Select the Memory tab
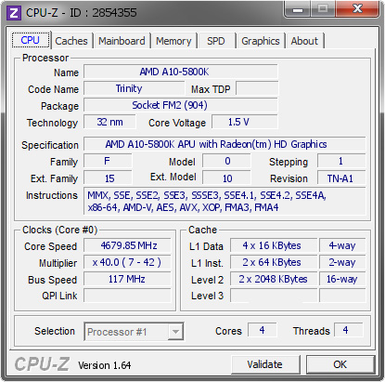The width and height of the screenshot is (385, 382). pyautogui.click(x=173, y=41)
